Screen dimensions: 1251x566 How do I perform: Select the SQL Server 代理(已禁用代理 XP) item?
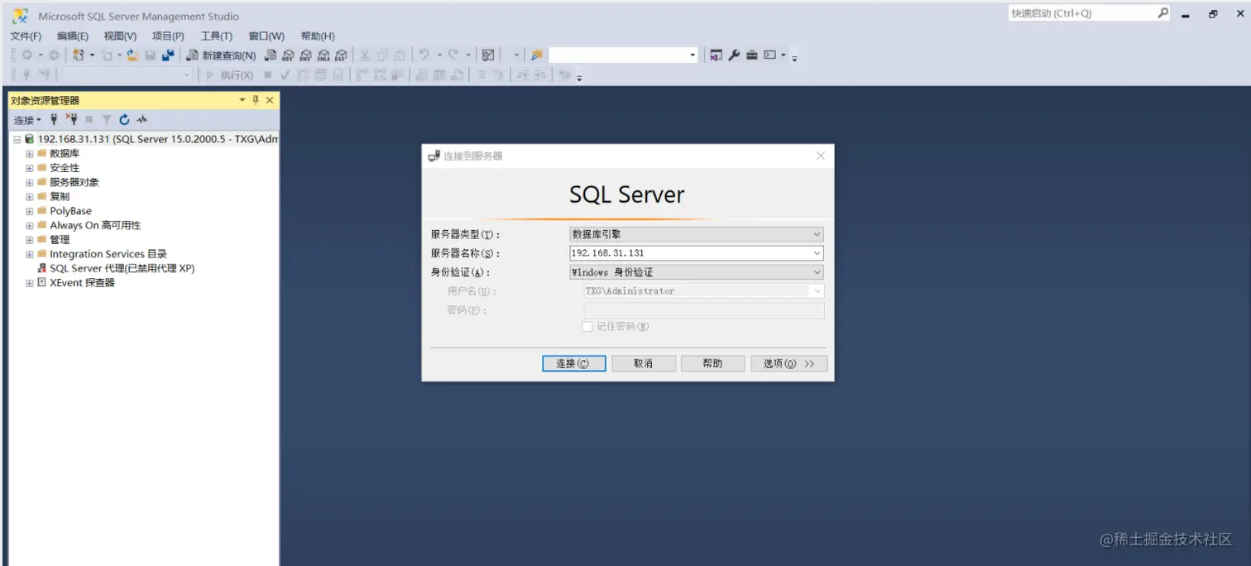click(x=122, y=268)
